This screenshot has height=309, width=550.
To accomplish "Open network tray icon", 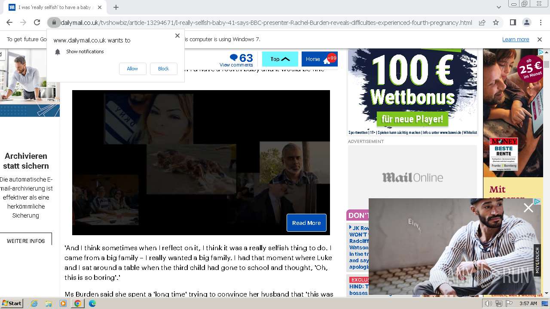I will [498, 303].
